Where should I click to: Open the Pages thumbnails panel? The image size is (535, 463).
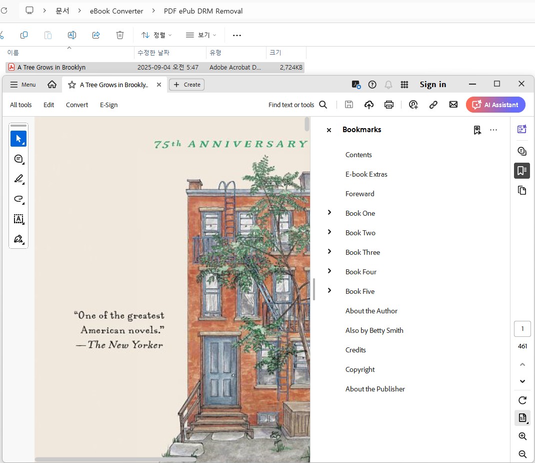522,190
